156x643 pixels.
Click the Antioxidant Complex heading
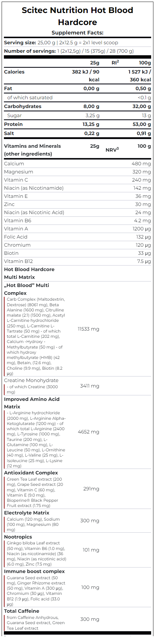click(31, 473)
